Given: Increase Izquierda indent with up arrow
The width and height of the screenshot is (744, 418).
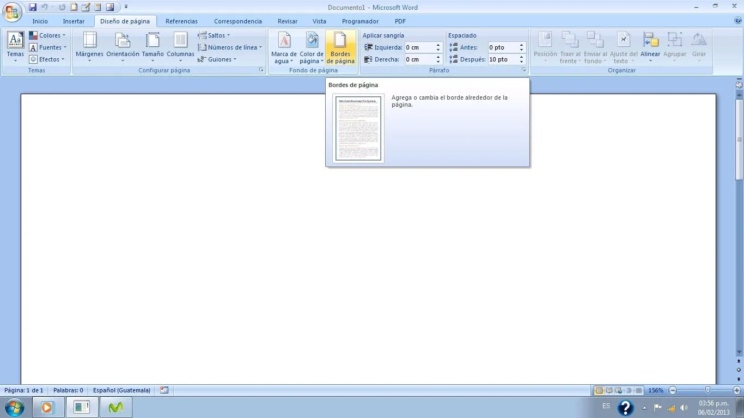Looking at the screenshot, I should pos(438,45).
